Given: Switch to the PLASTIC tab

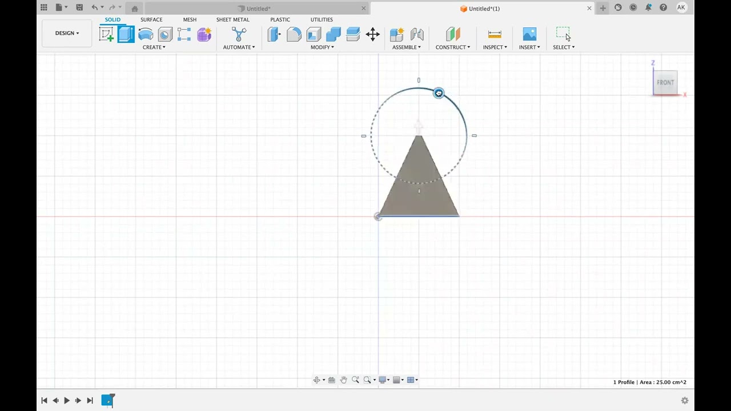Looking at the screenshot, I should (280, 19).
